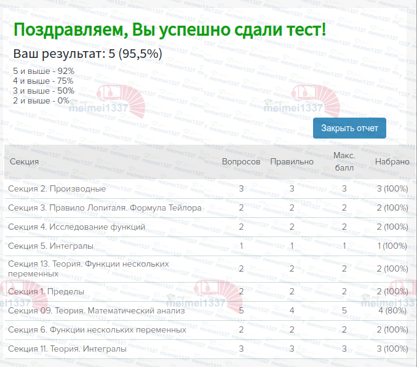
Task: Click Макс. балл value '5' in Математический анализ row
Action: tap(344, 311)
